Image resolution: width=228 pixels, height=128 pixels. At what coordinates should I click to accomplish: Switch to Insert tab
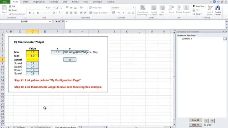[26, 2]
